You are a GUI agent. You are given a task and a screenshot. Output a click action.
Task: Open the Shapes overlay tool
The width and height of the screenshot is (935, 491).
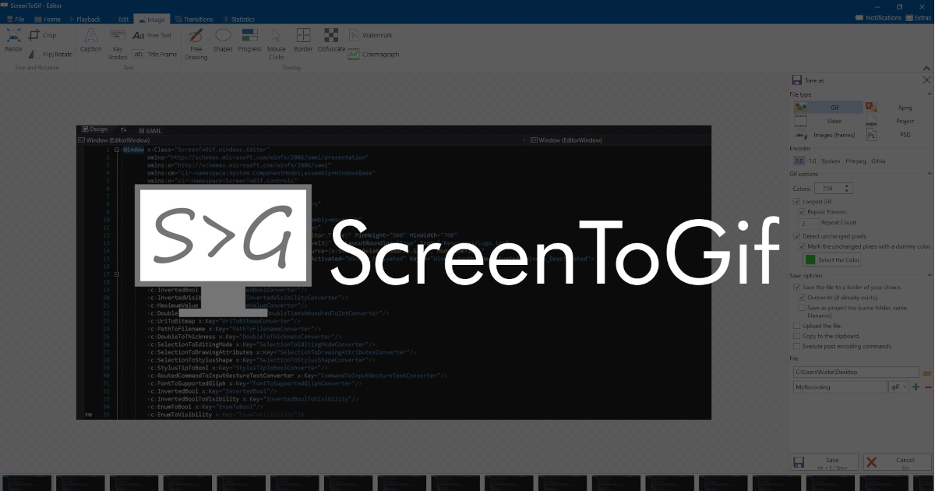click(x=223, y=41)
